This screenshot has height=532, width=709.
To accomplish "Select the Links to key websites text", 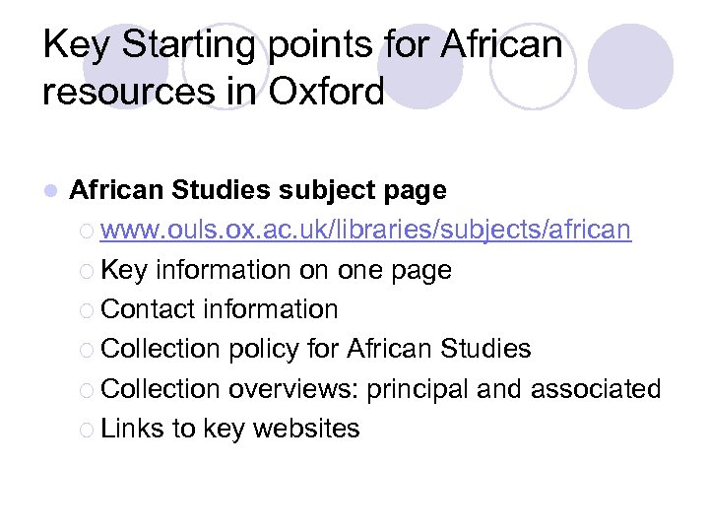I will click(230, 430).
